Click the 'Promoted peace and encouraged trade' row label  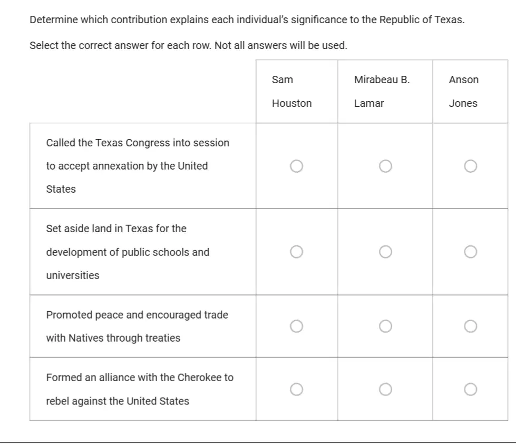pyautogui.click(x=137, y=326)
